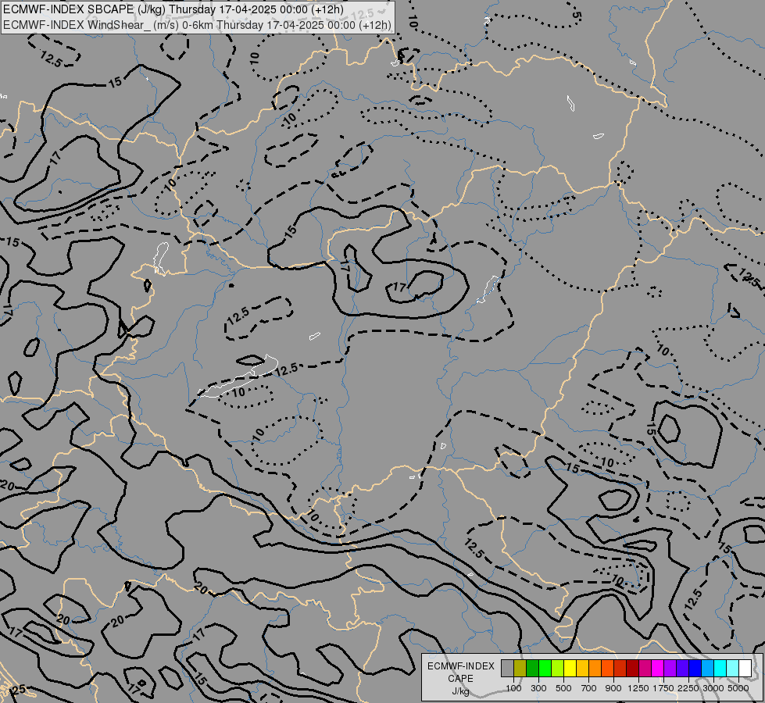Select the olive swatch right of 100 tick

(520, 668)
